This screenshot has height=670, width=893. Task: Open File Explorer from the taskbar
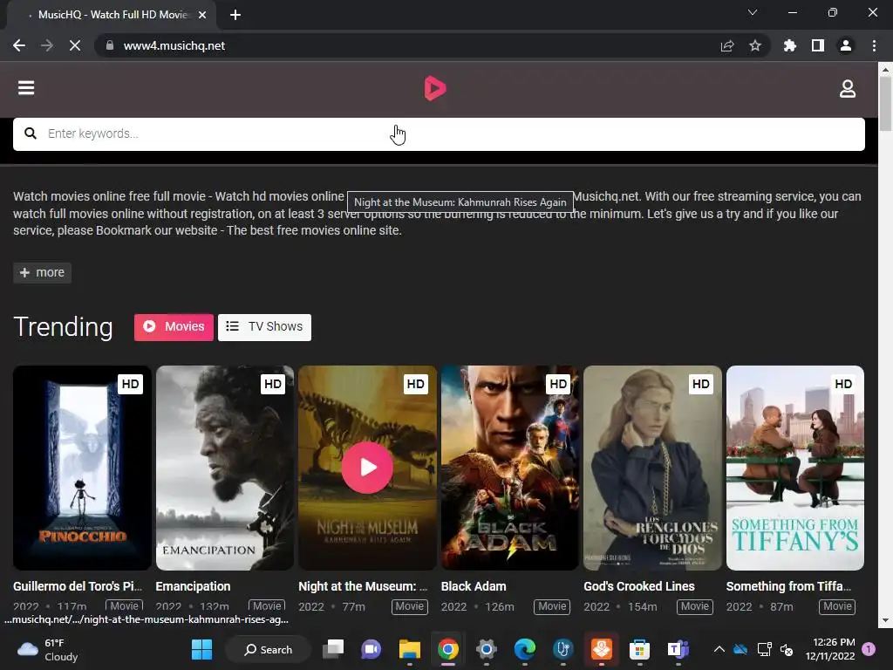(410, 649)
